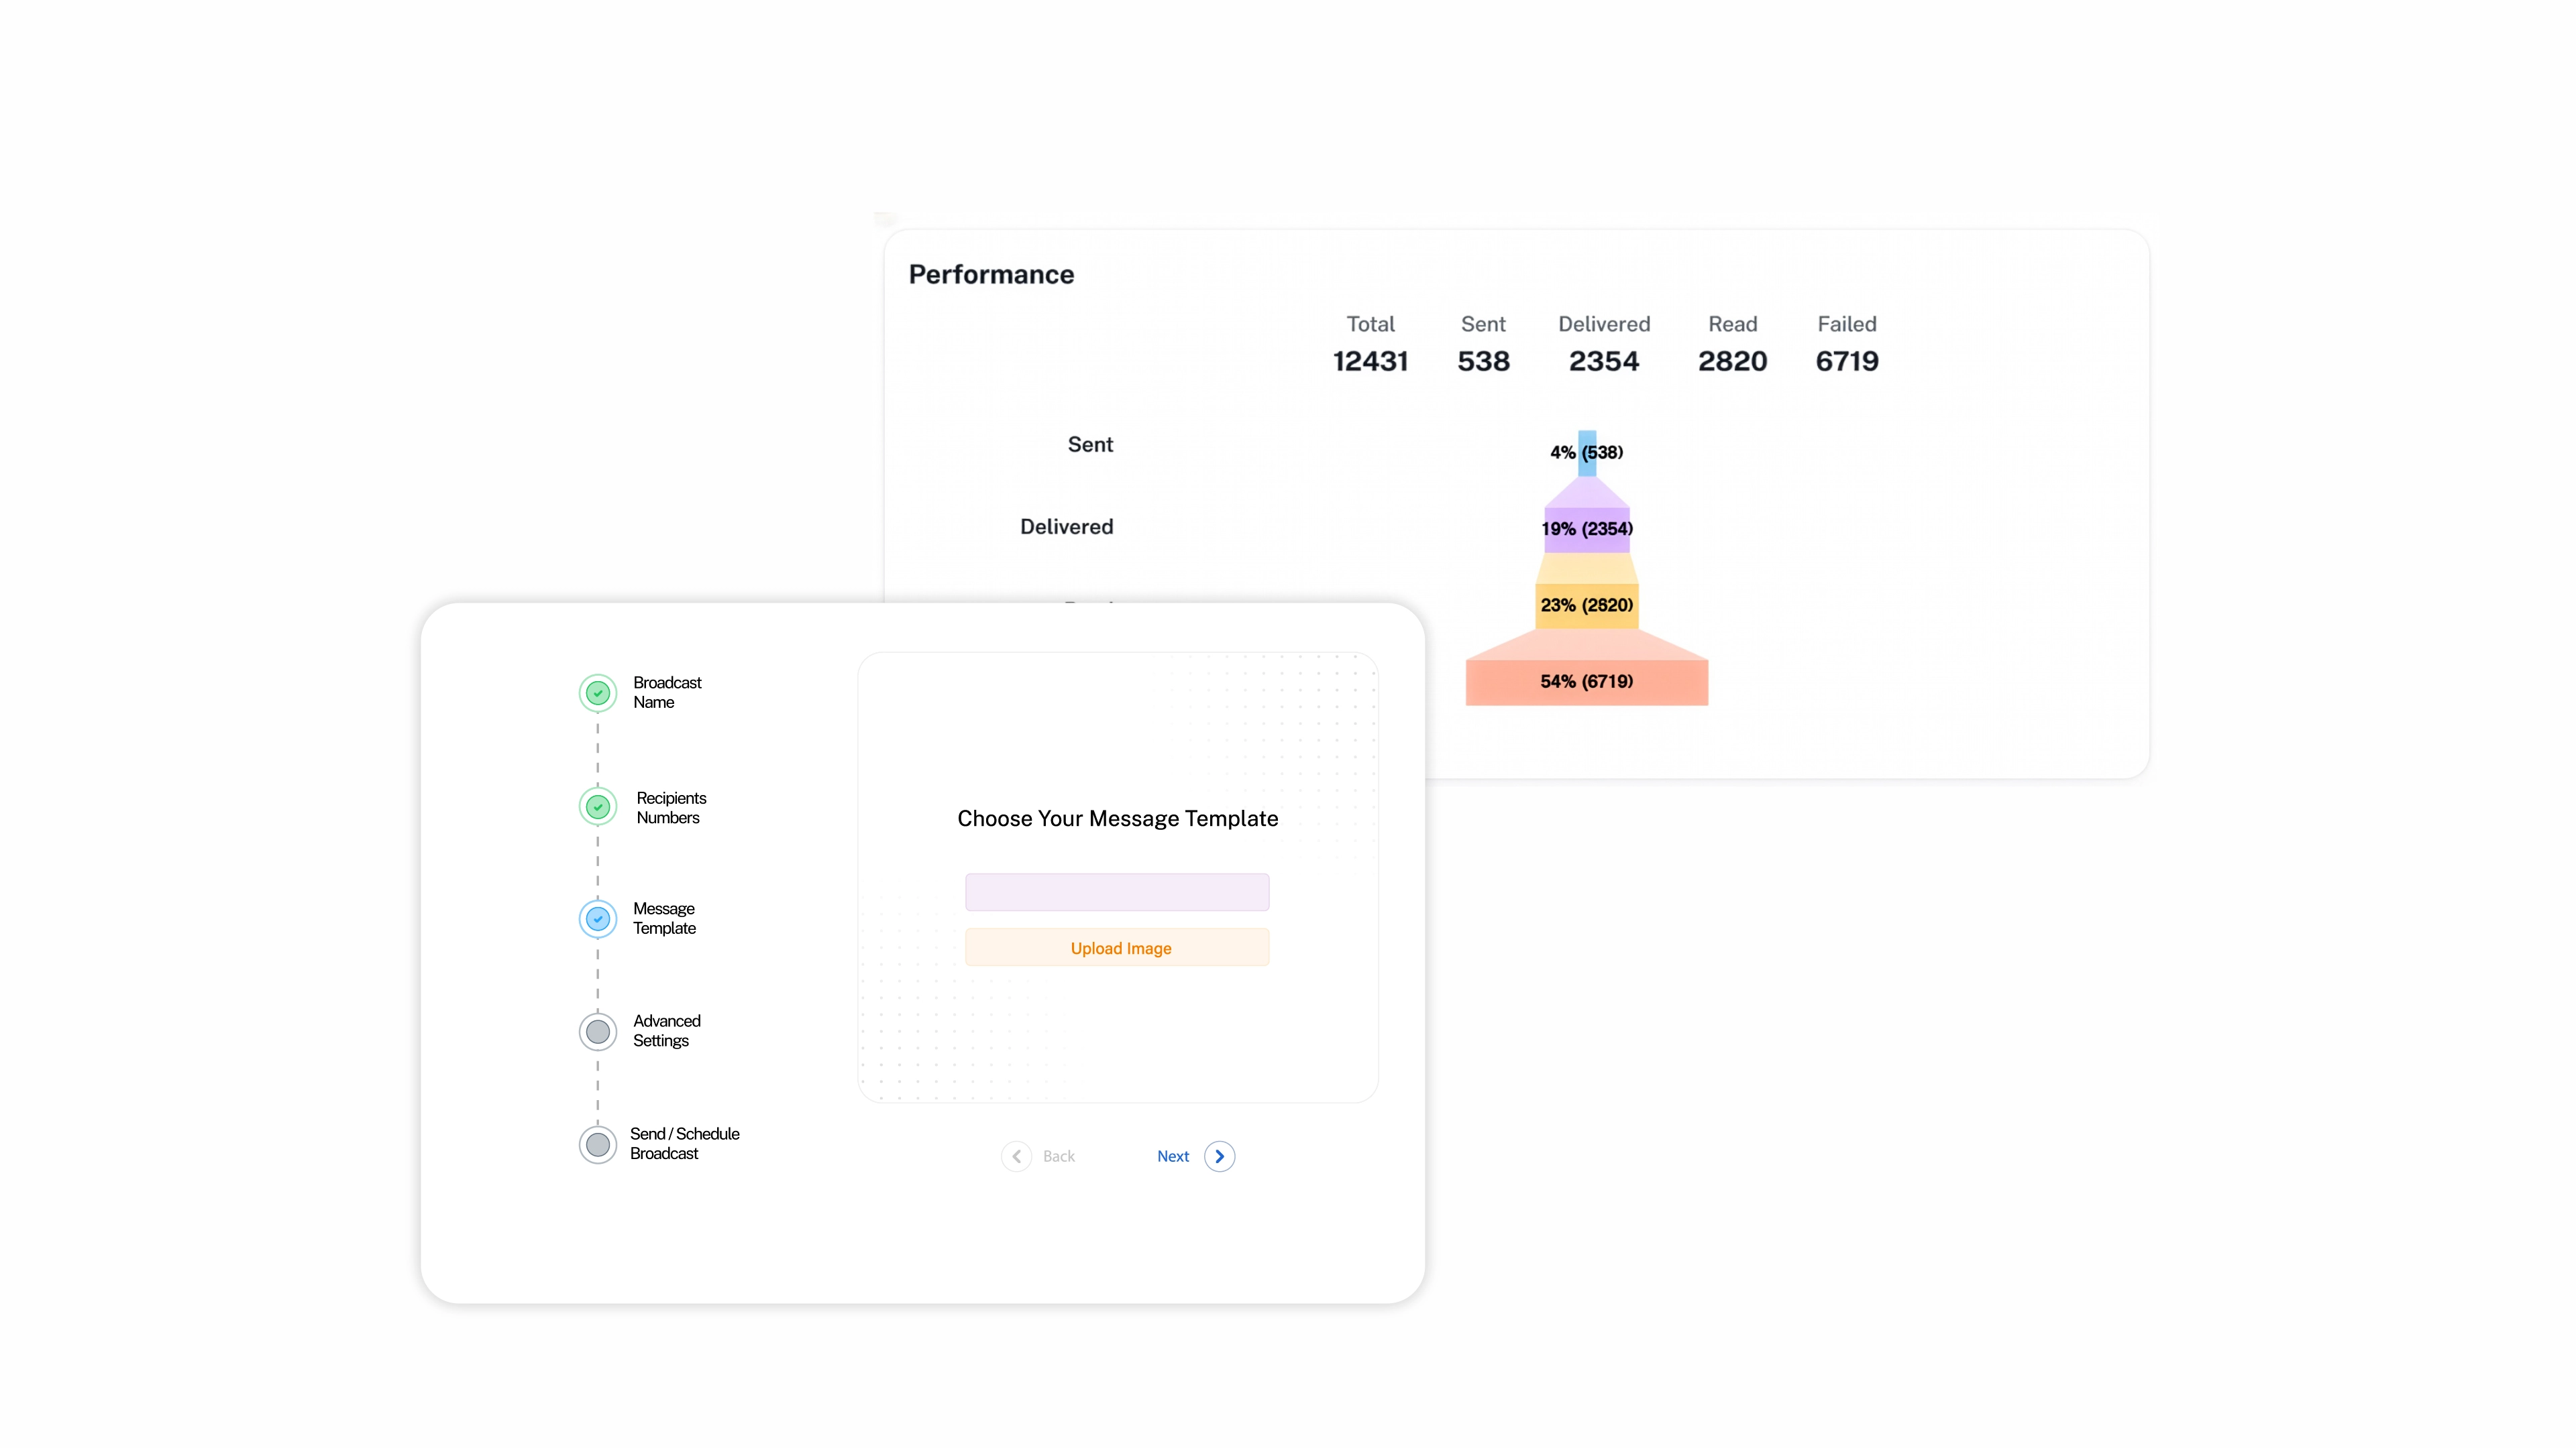Screen dimensions: 2576x1448
Task: Click the Failed value 6719
Action: (1847, 361)
